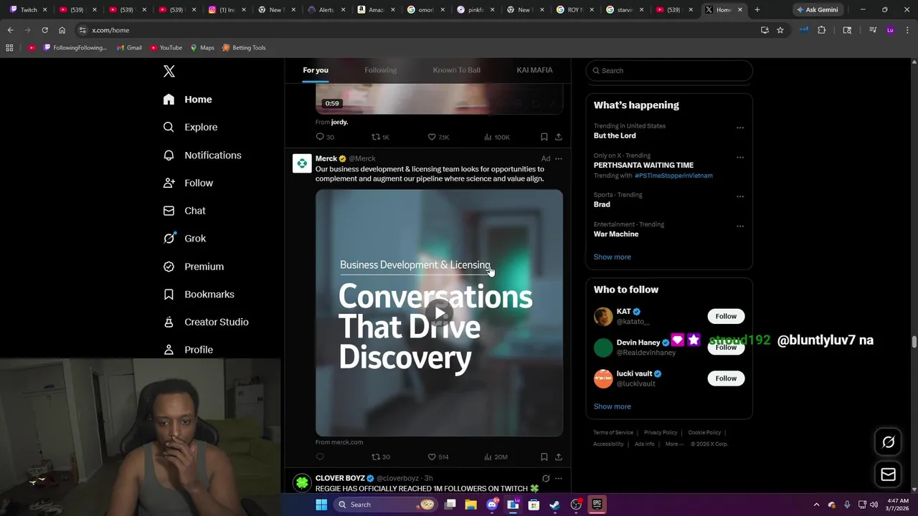This screenshot has width=918, height=516.
Task: Go back in Chrome navigation
Action: pos(10,30)
